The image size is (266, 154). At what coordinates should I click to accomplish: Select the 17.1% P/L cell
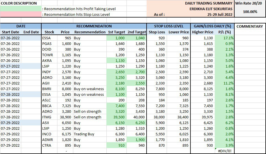coord(225,38)
